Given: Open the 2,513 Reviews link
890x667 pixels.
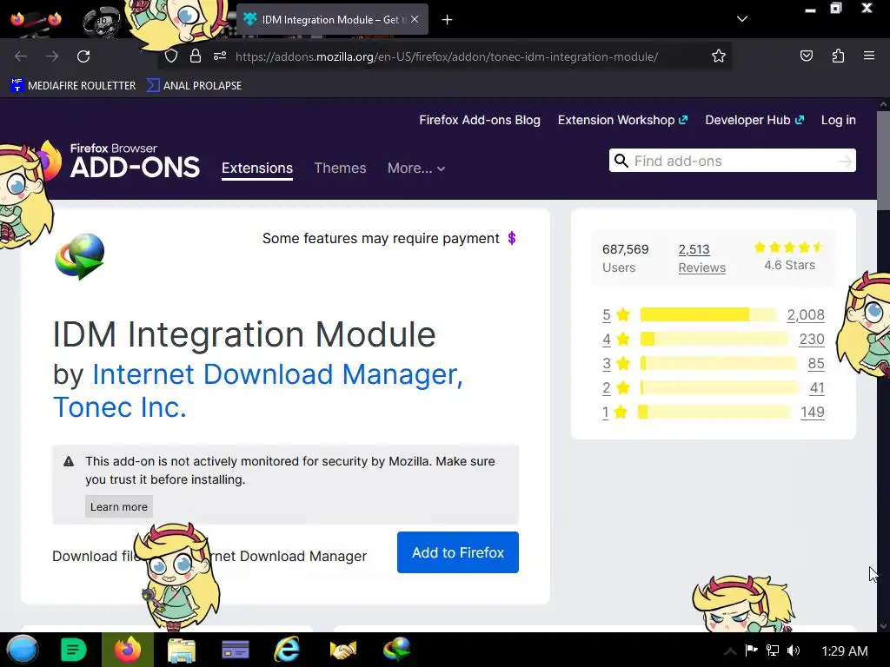Looking at the screenshot, I should click(701, 258).
